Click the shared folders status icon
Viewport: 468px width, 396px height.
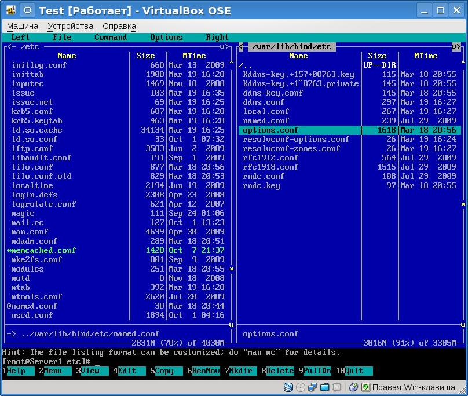[x=326, y=387]
